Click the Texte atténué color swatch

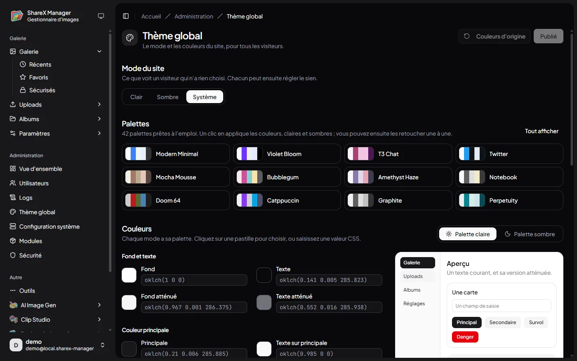click(x=264, y=302)
